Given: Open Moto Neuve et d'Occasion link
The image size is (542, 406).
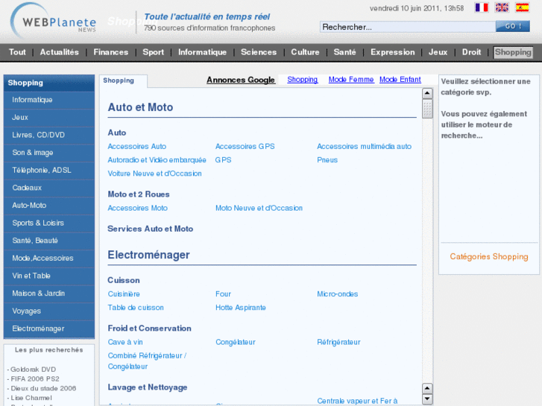Looking at the screenshot, I should coord(259,208).
